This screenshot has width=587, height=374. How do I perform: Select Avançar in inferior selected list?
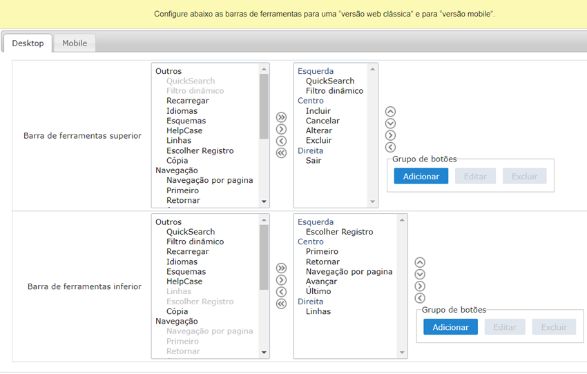[x=321, y=282]
